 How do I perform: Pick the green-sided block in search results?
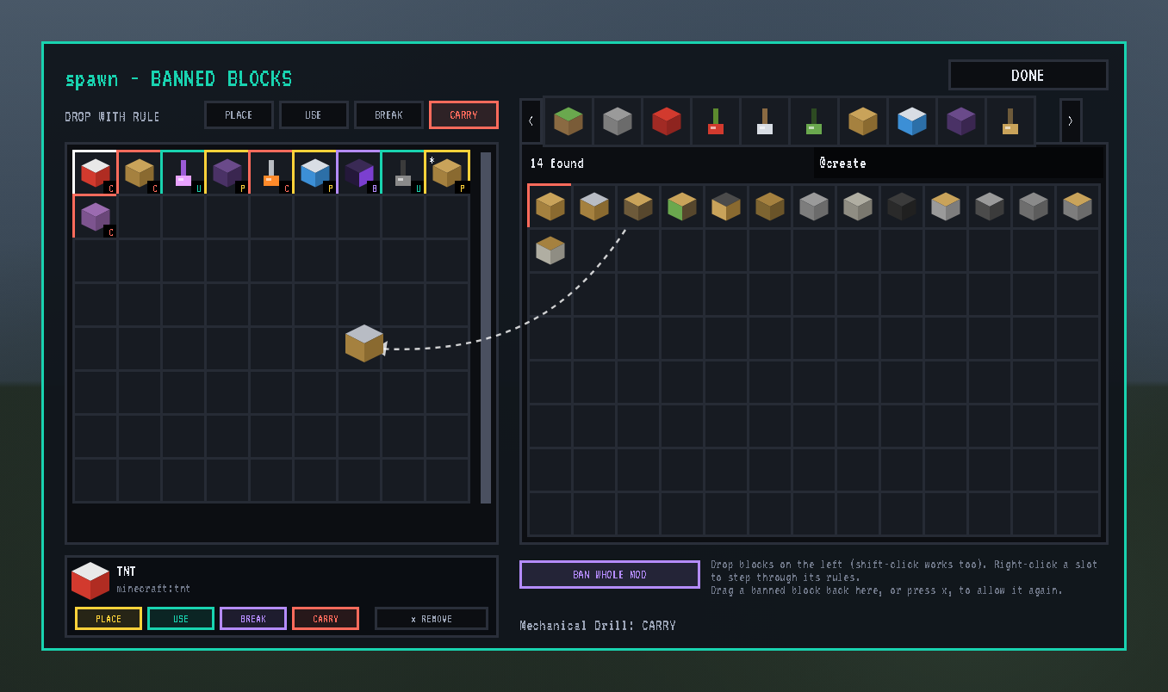pyautogui.click(x=681, y=206)
